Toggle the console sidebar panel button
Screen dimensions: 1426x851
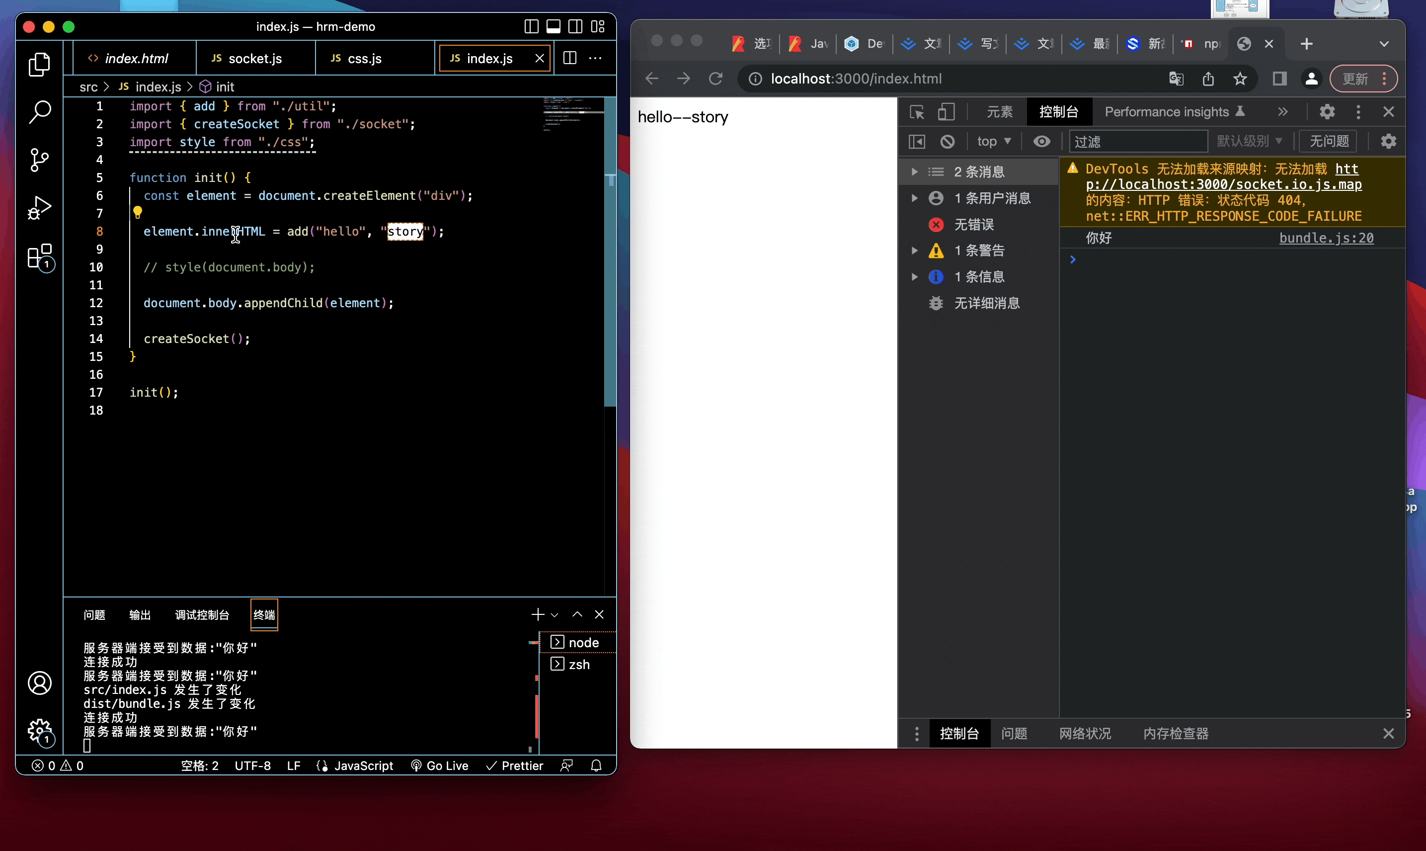click(x=917, y=142)
